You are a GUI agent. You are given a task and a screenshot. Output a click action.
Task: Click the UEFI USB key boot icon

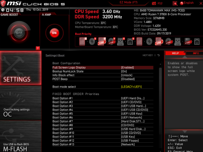click(121, 42)
